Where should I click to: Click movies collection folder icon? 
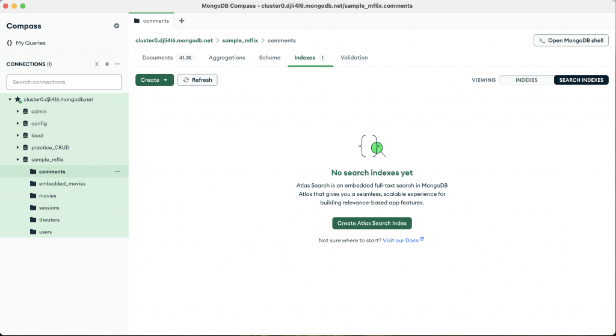(x=33, y=195)
